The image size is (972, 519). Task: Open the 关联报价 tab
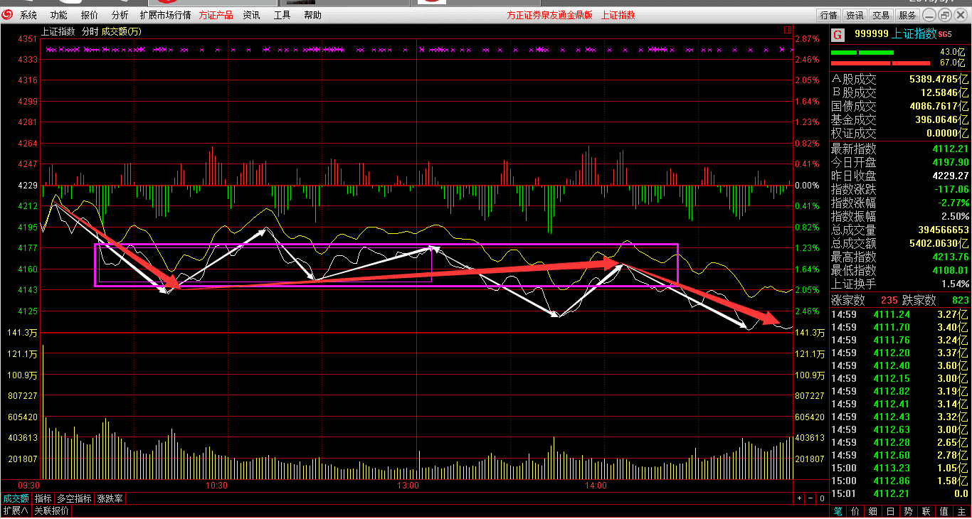coord(52,511)
